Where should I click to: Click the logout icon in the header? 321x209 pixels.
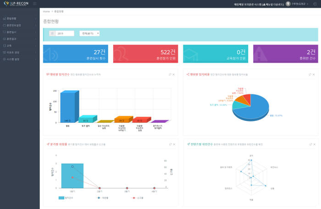(315, 4)
